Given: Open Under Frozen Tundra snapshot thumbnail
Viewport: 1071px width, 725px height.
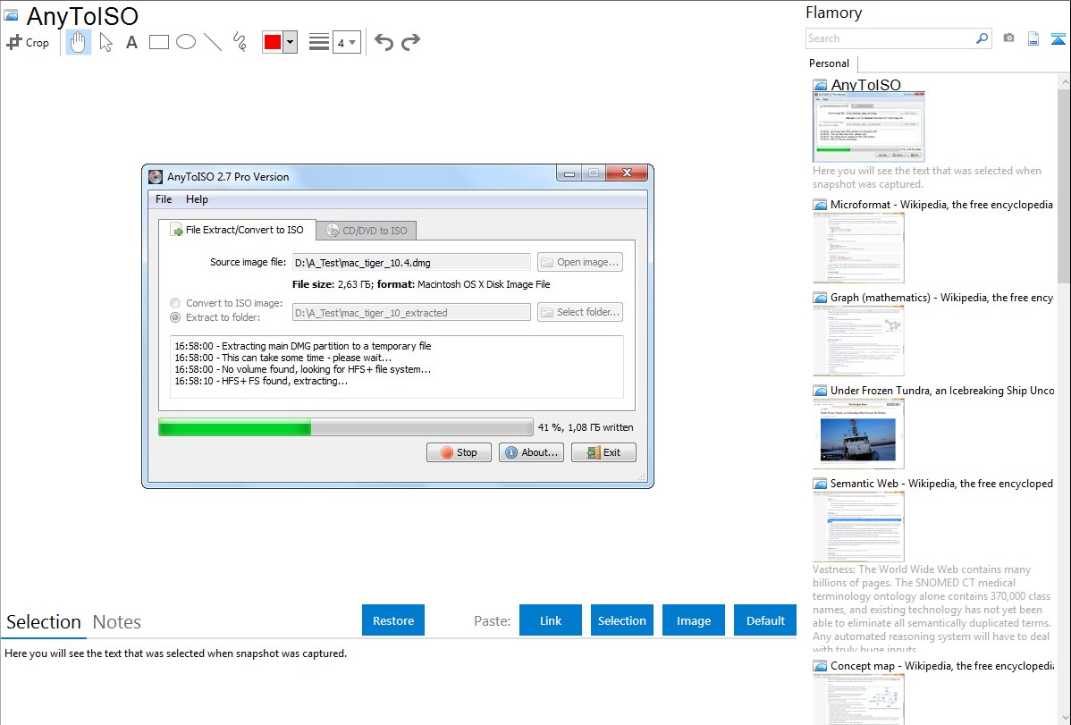Looking at the screenshot, I should tap(858, 434).
